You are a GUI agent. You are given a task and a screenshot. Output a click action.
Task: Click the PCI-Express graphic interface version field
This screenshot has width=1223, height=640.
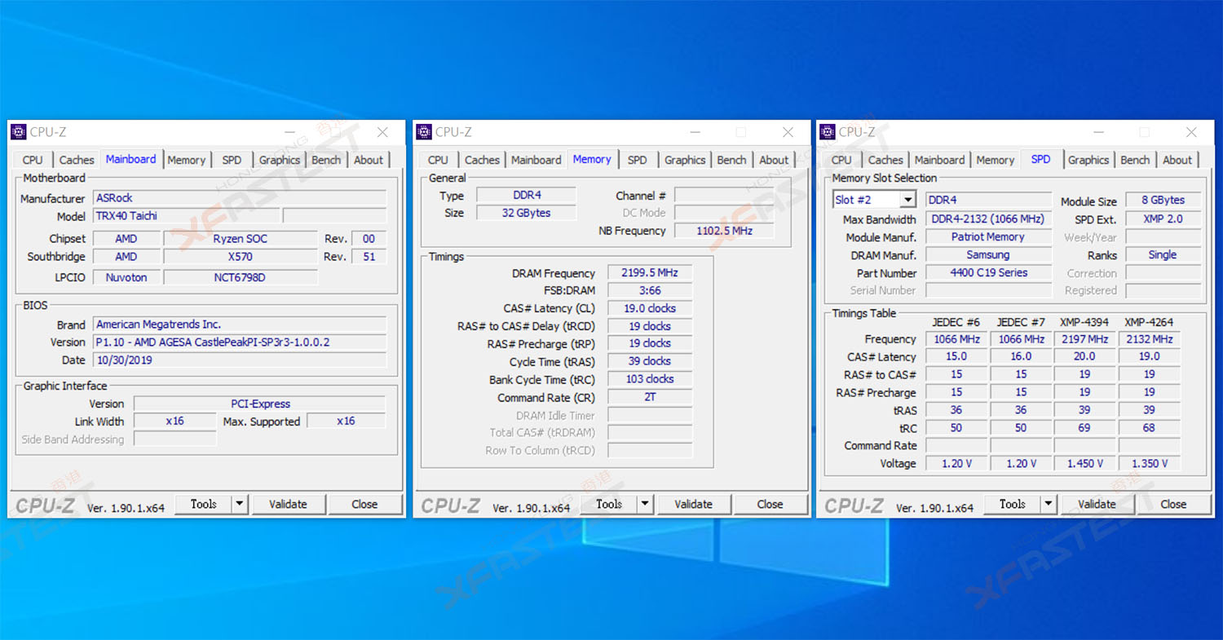coord(259,404)
